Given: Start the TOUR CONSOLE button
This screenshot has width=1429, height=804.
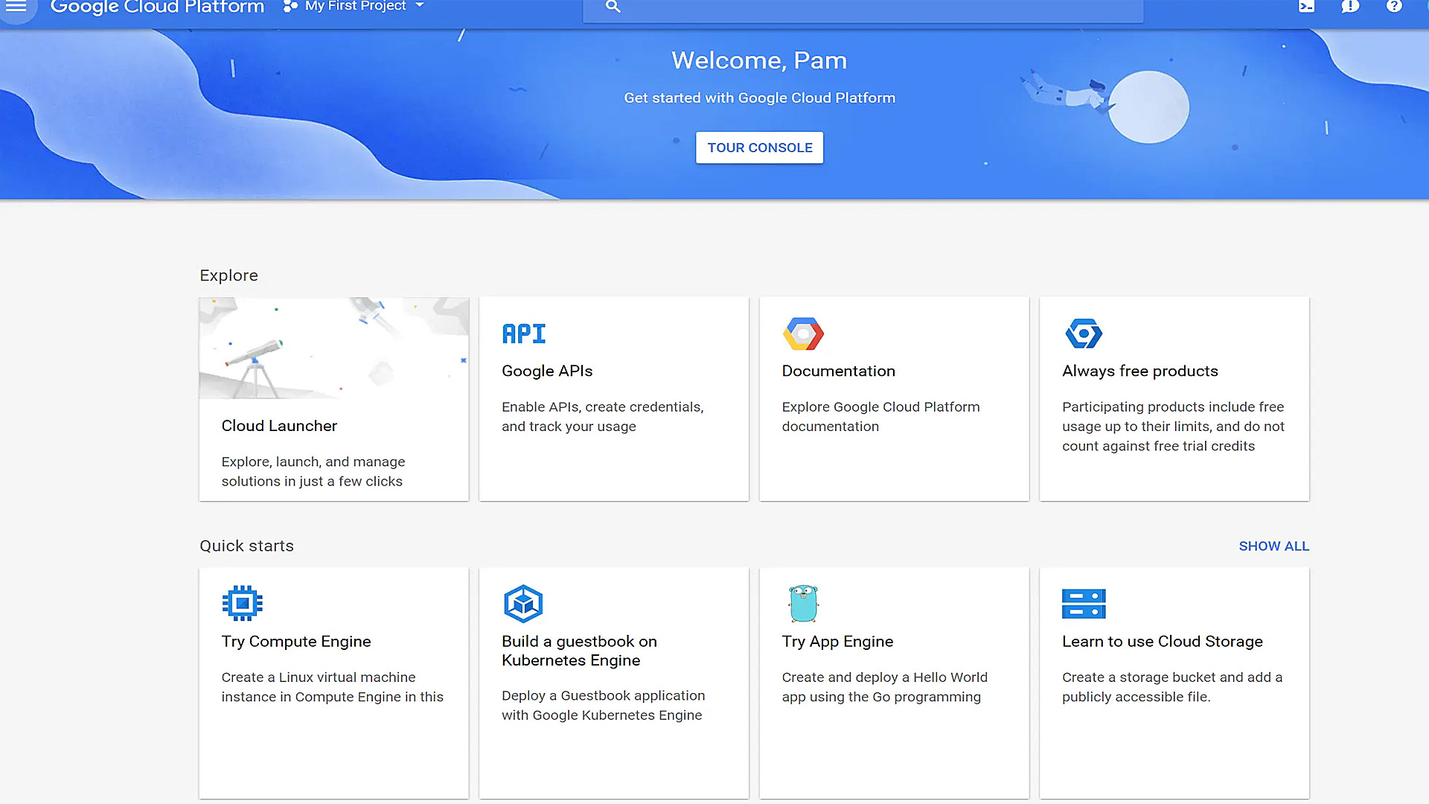Looking at the screenshot, I should 759,147.
